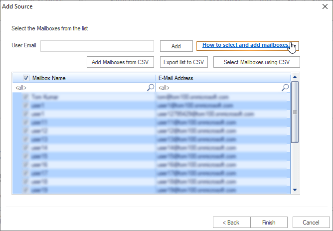This screenshot has height=231, width=333.
Task: Go to previous step with Back button
Action: pos(231,223)
